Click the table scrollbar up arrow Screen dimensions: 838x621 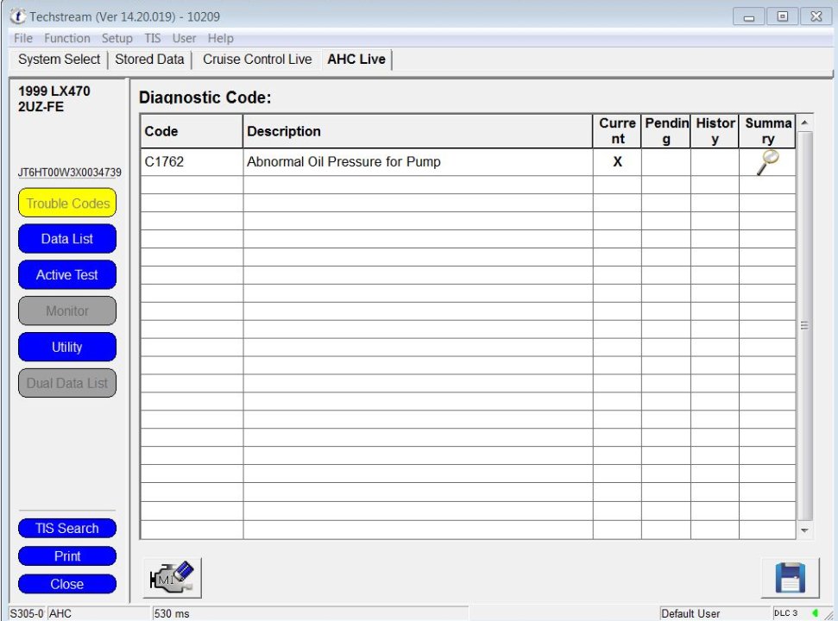tap(804, 122)
